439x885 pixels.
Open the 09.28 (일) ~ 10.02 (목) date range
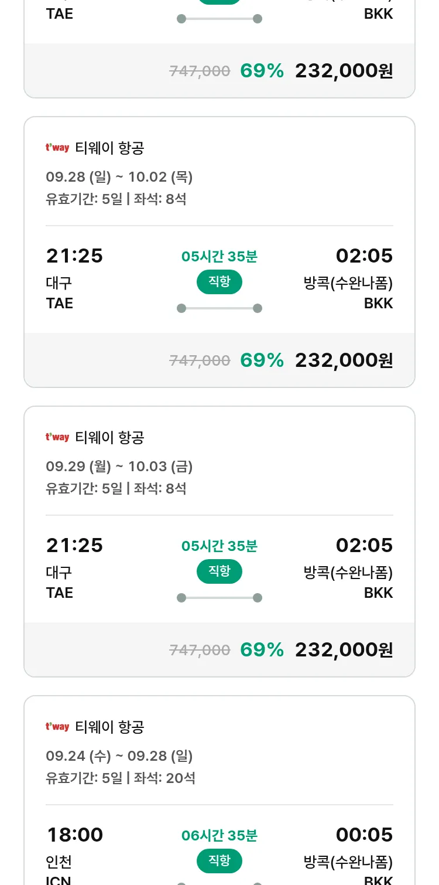pyautogui.click(x=119, y=177)
